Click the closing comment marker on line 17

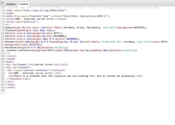click(x=7, y=53)
